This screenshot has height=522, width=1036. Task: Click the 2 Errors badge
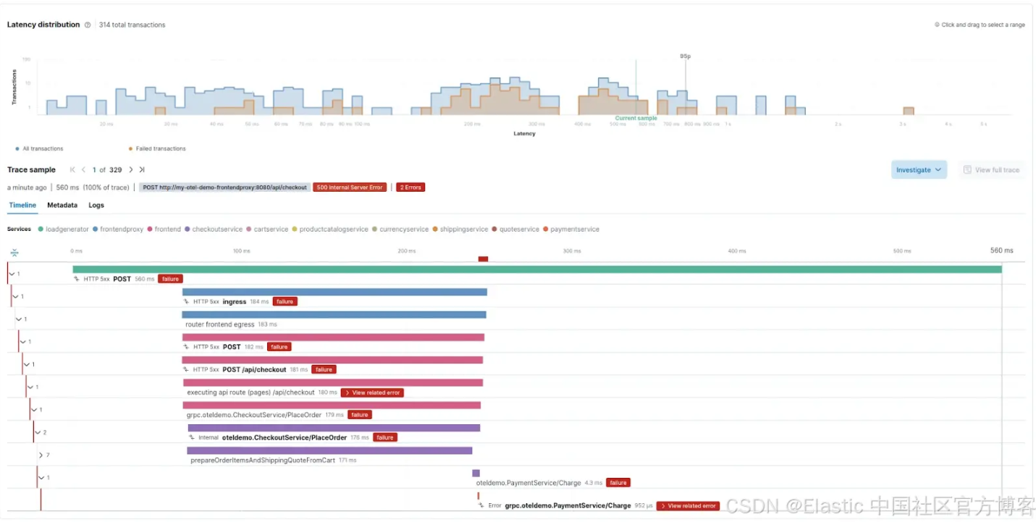click(x=410, y=188)
